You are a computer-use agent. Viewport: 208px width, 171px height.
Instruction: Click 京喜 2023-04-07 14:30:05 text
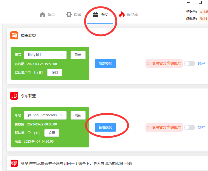tap(34, 141)
